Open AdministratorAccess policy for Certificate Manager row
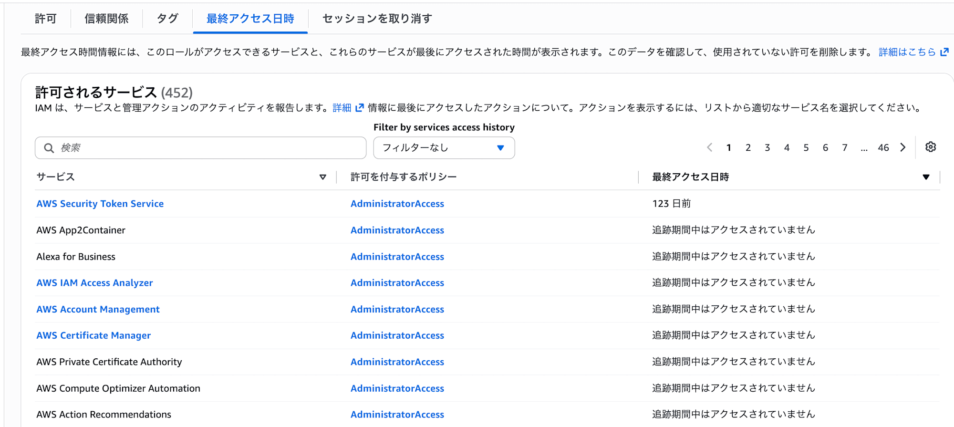 click(x=397, y=335)
